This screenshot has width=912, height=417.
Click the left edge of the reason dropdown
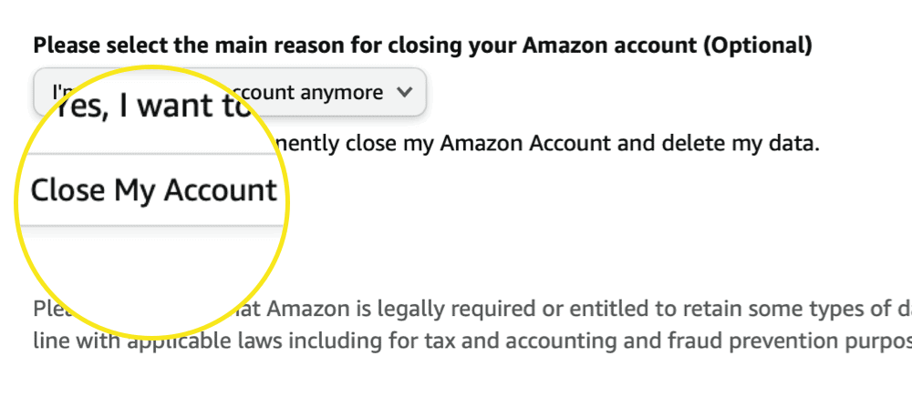(40, 92)
